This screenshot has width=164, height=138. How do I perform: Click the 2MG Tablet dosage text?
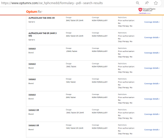pyautogui.click(x=71, y=97)
